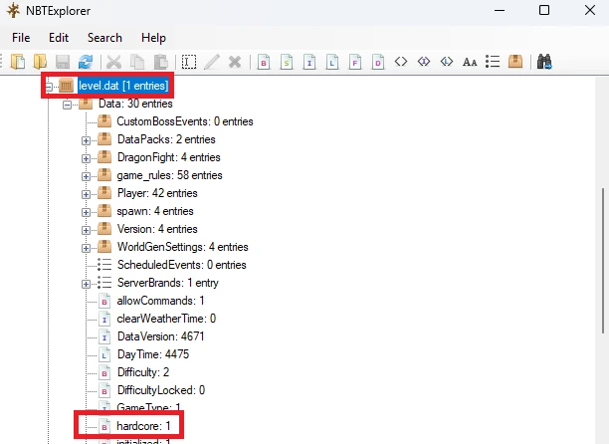Image resolution: width=609 pixels, height=444 pixels.
Task: Expand the Version: 4 entries node
Action: click(86, 230)
